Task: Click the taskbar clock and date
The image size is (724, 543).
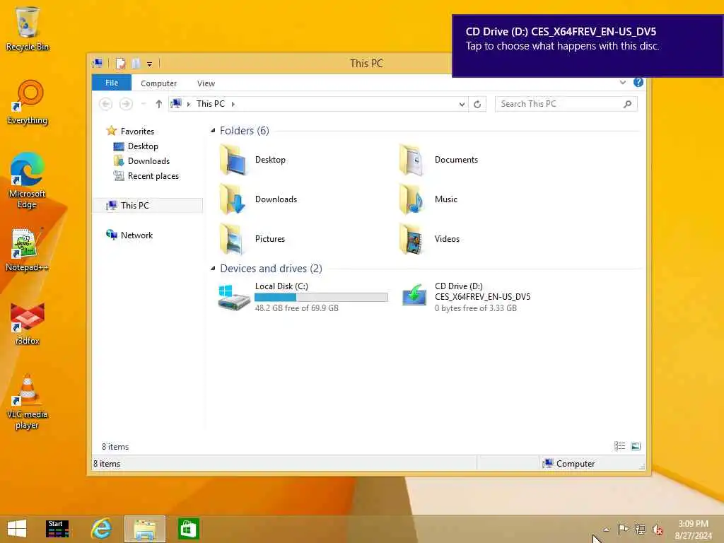Action: [x=693, y=530]
